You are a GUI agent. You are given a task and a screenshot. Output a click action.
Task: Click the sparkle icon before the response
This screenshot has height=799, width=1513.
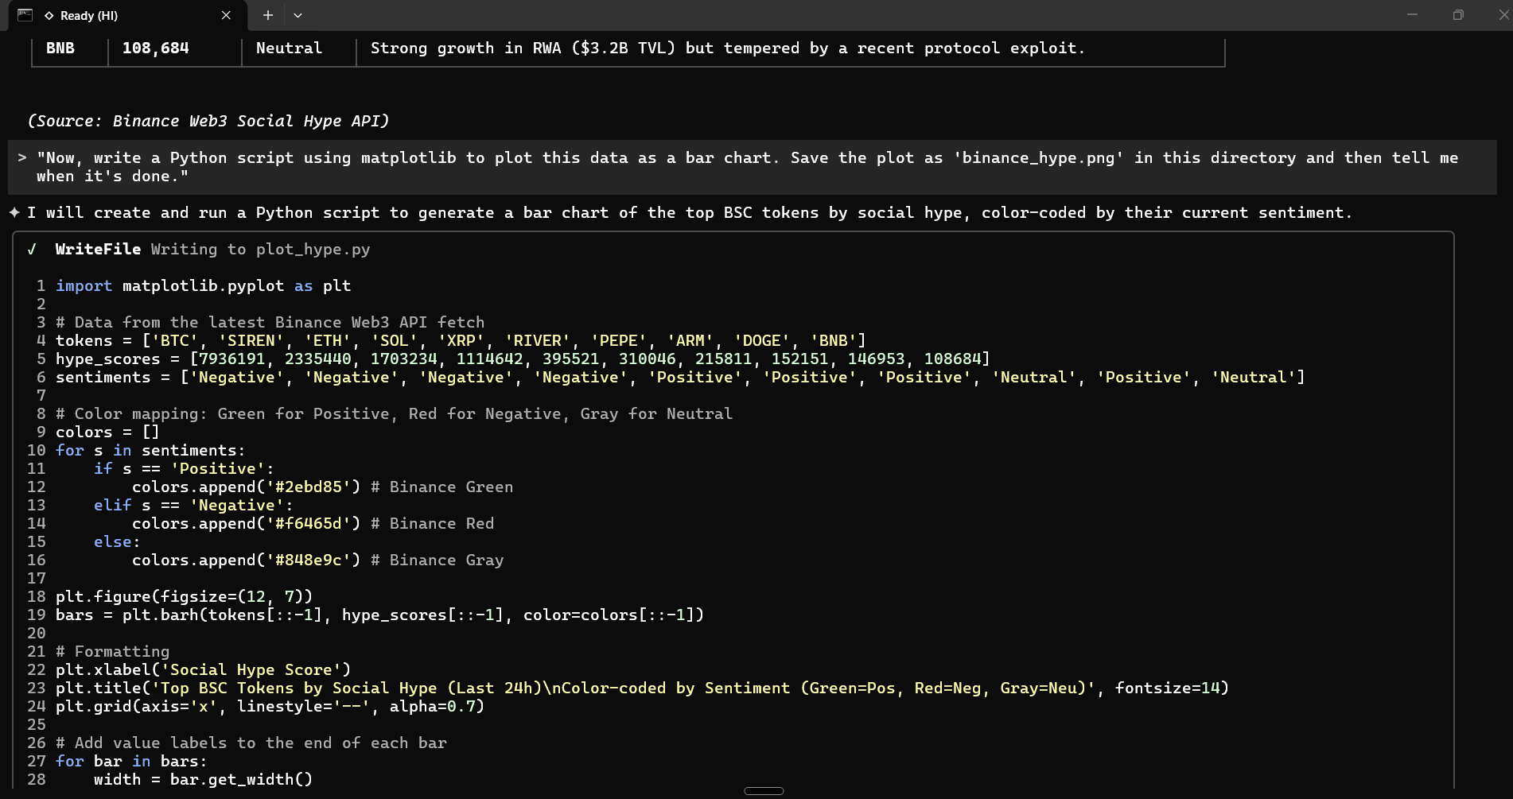coord(14,212)
